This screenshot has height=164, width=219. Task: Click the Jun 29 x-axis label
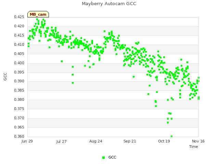tap(27, 141)
